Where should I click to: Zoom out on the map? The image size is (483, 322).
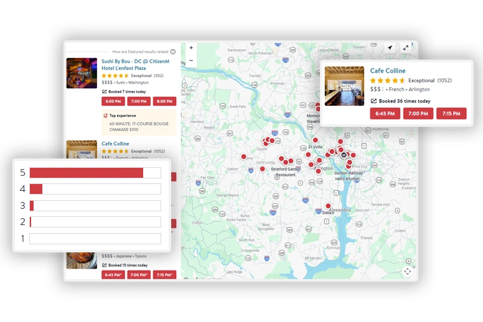point(191,60)
